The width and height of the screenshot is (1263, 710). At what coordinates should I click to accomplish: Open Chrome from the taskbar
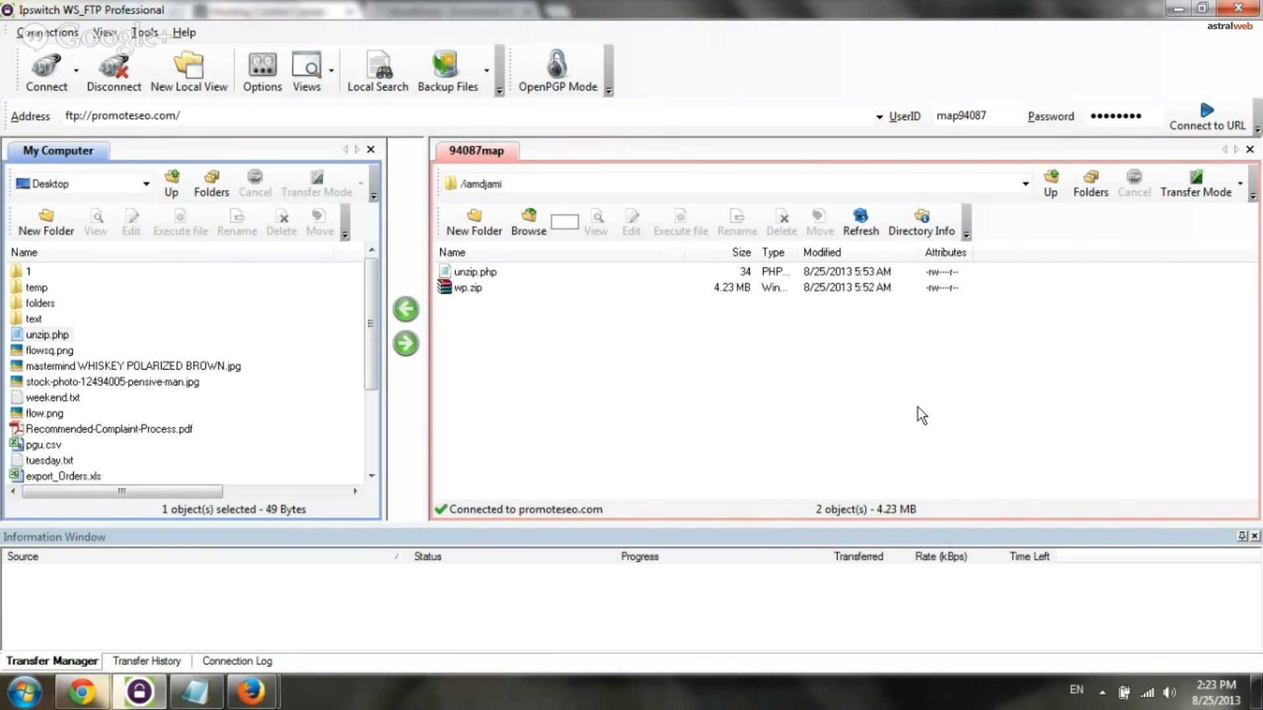(x=82, y=692)
